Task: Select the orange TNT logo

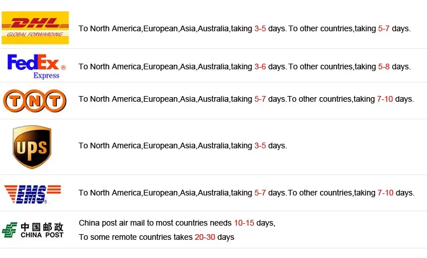Action: [35, 101]
